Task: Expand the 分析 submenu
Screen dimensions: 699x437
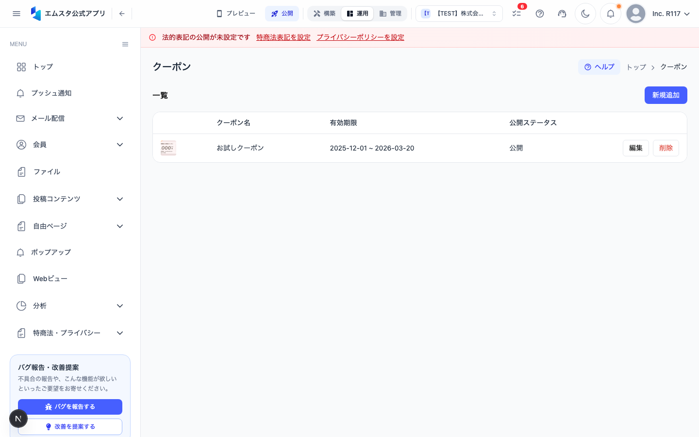Action: pos(70,306)
